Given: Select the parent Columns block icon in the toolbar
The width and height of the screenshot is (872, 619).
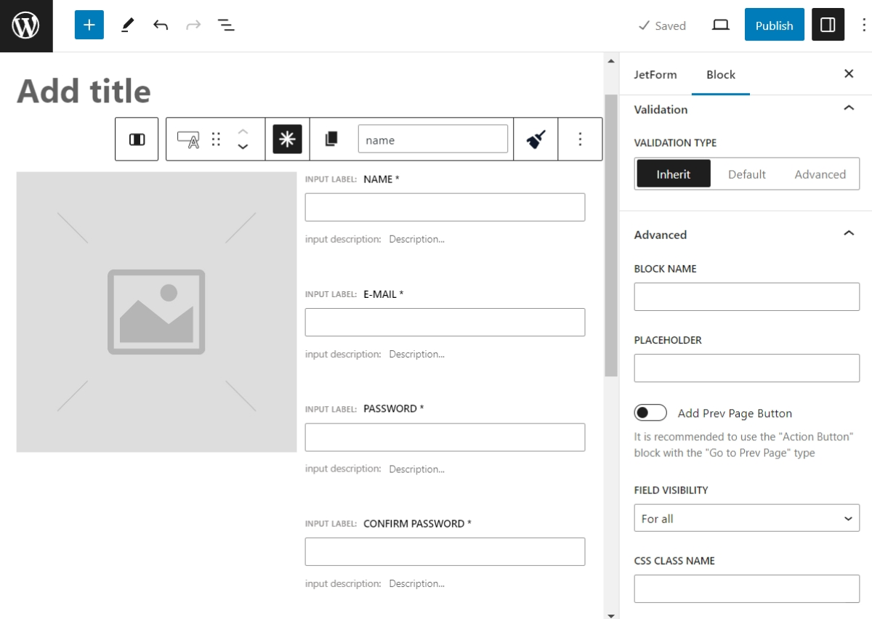Looking at the screenshot, I should click(137, 139).
